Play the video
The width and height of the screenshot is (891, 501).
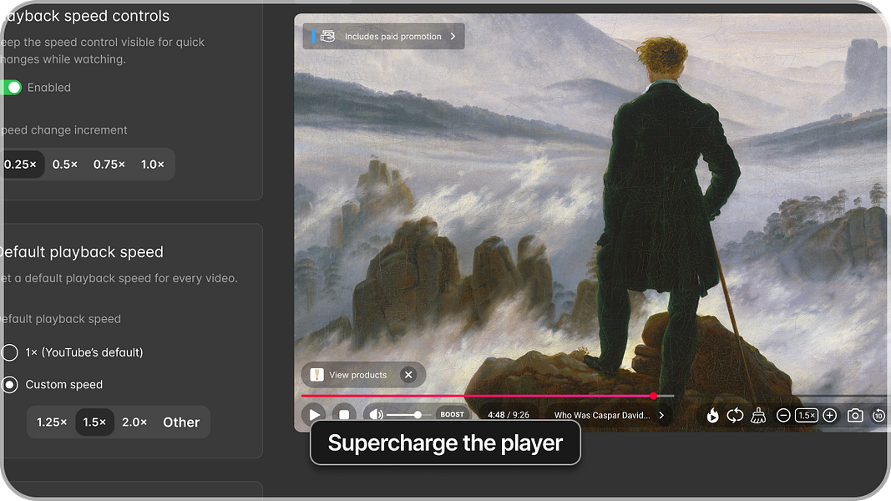pyautogui.click(x=314, y=415)
